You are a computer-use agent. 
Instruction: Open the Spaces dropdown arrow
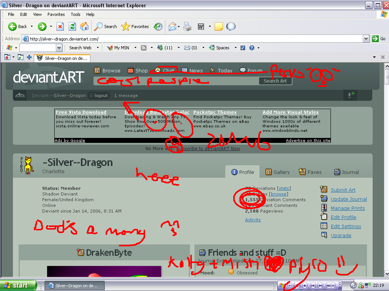point(236,48)
